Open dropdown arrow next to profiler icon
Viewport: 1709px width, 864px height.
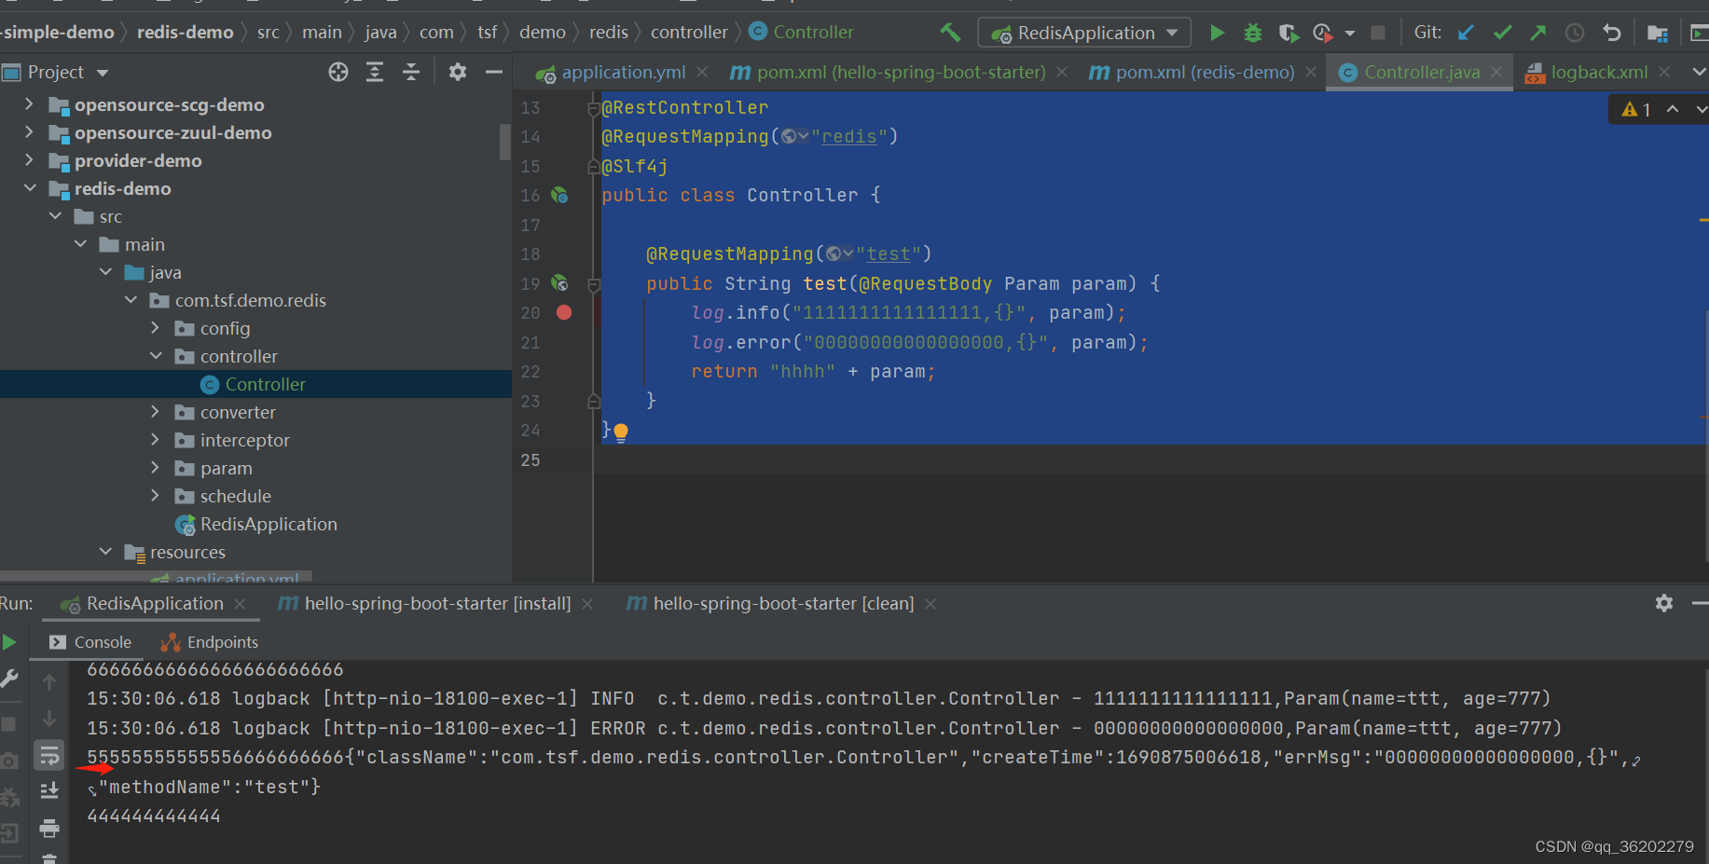tap(1349, 34)
